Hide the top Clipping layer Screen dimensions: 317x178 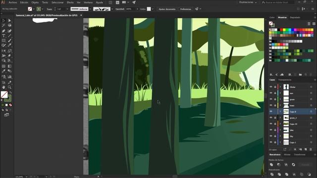pyautogui.click(x=271, y=87)
